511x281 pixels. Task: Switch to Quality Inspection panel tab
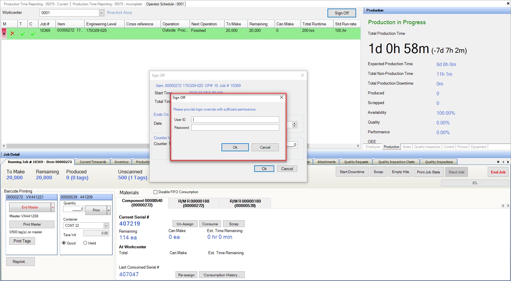427,147
